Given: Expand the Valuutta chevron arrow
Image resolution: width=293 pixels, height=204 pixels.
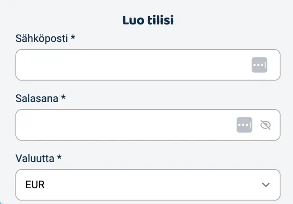Looking at the screenshot, I should 266,185.
